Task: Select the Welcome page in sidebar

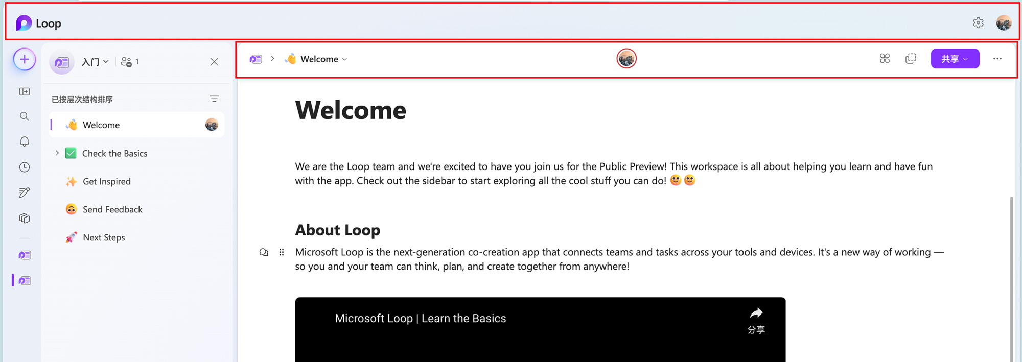Action: click(137, 125)
